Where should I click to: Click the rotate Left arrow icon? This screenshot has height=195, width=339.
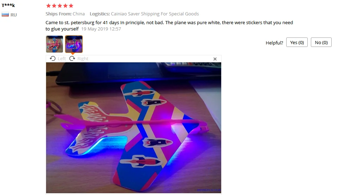click(x=52, y=58)
